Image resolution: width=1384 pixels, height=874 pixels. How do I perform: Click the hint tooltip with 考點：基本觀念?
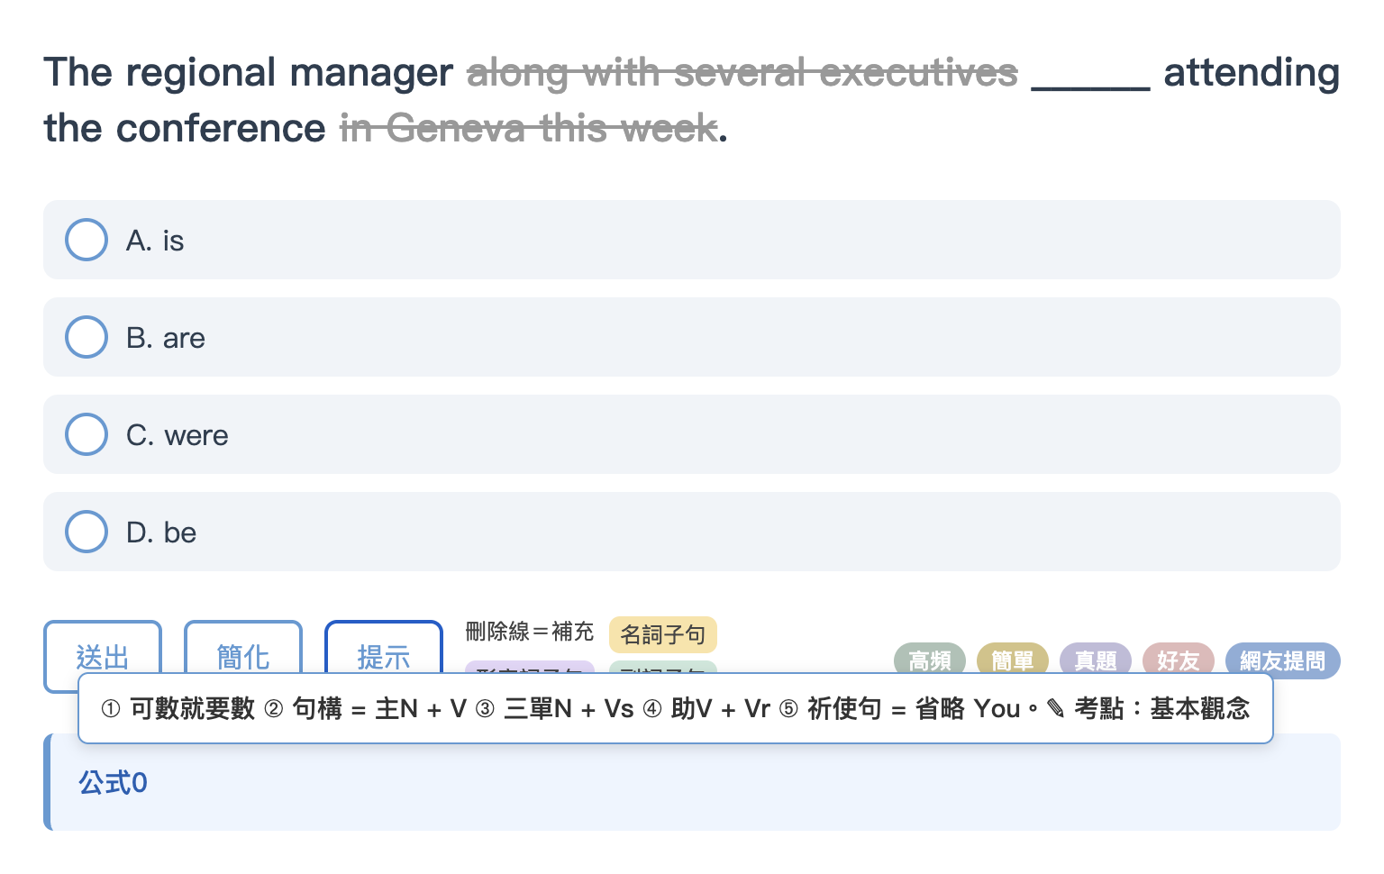(676, 708)
